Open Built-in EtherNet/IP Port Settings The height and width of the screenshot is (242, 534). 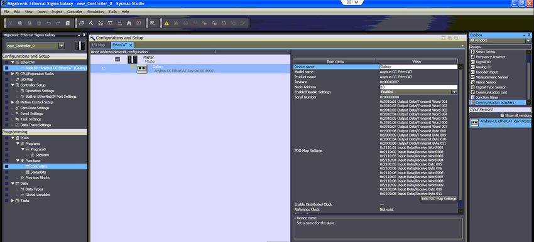[51, 97]
